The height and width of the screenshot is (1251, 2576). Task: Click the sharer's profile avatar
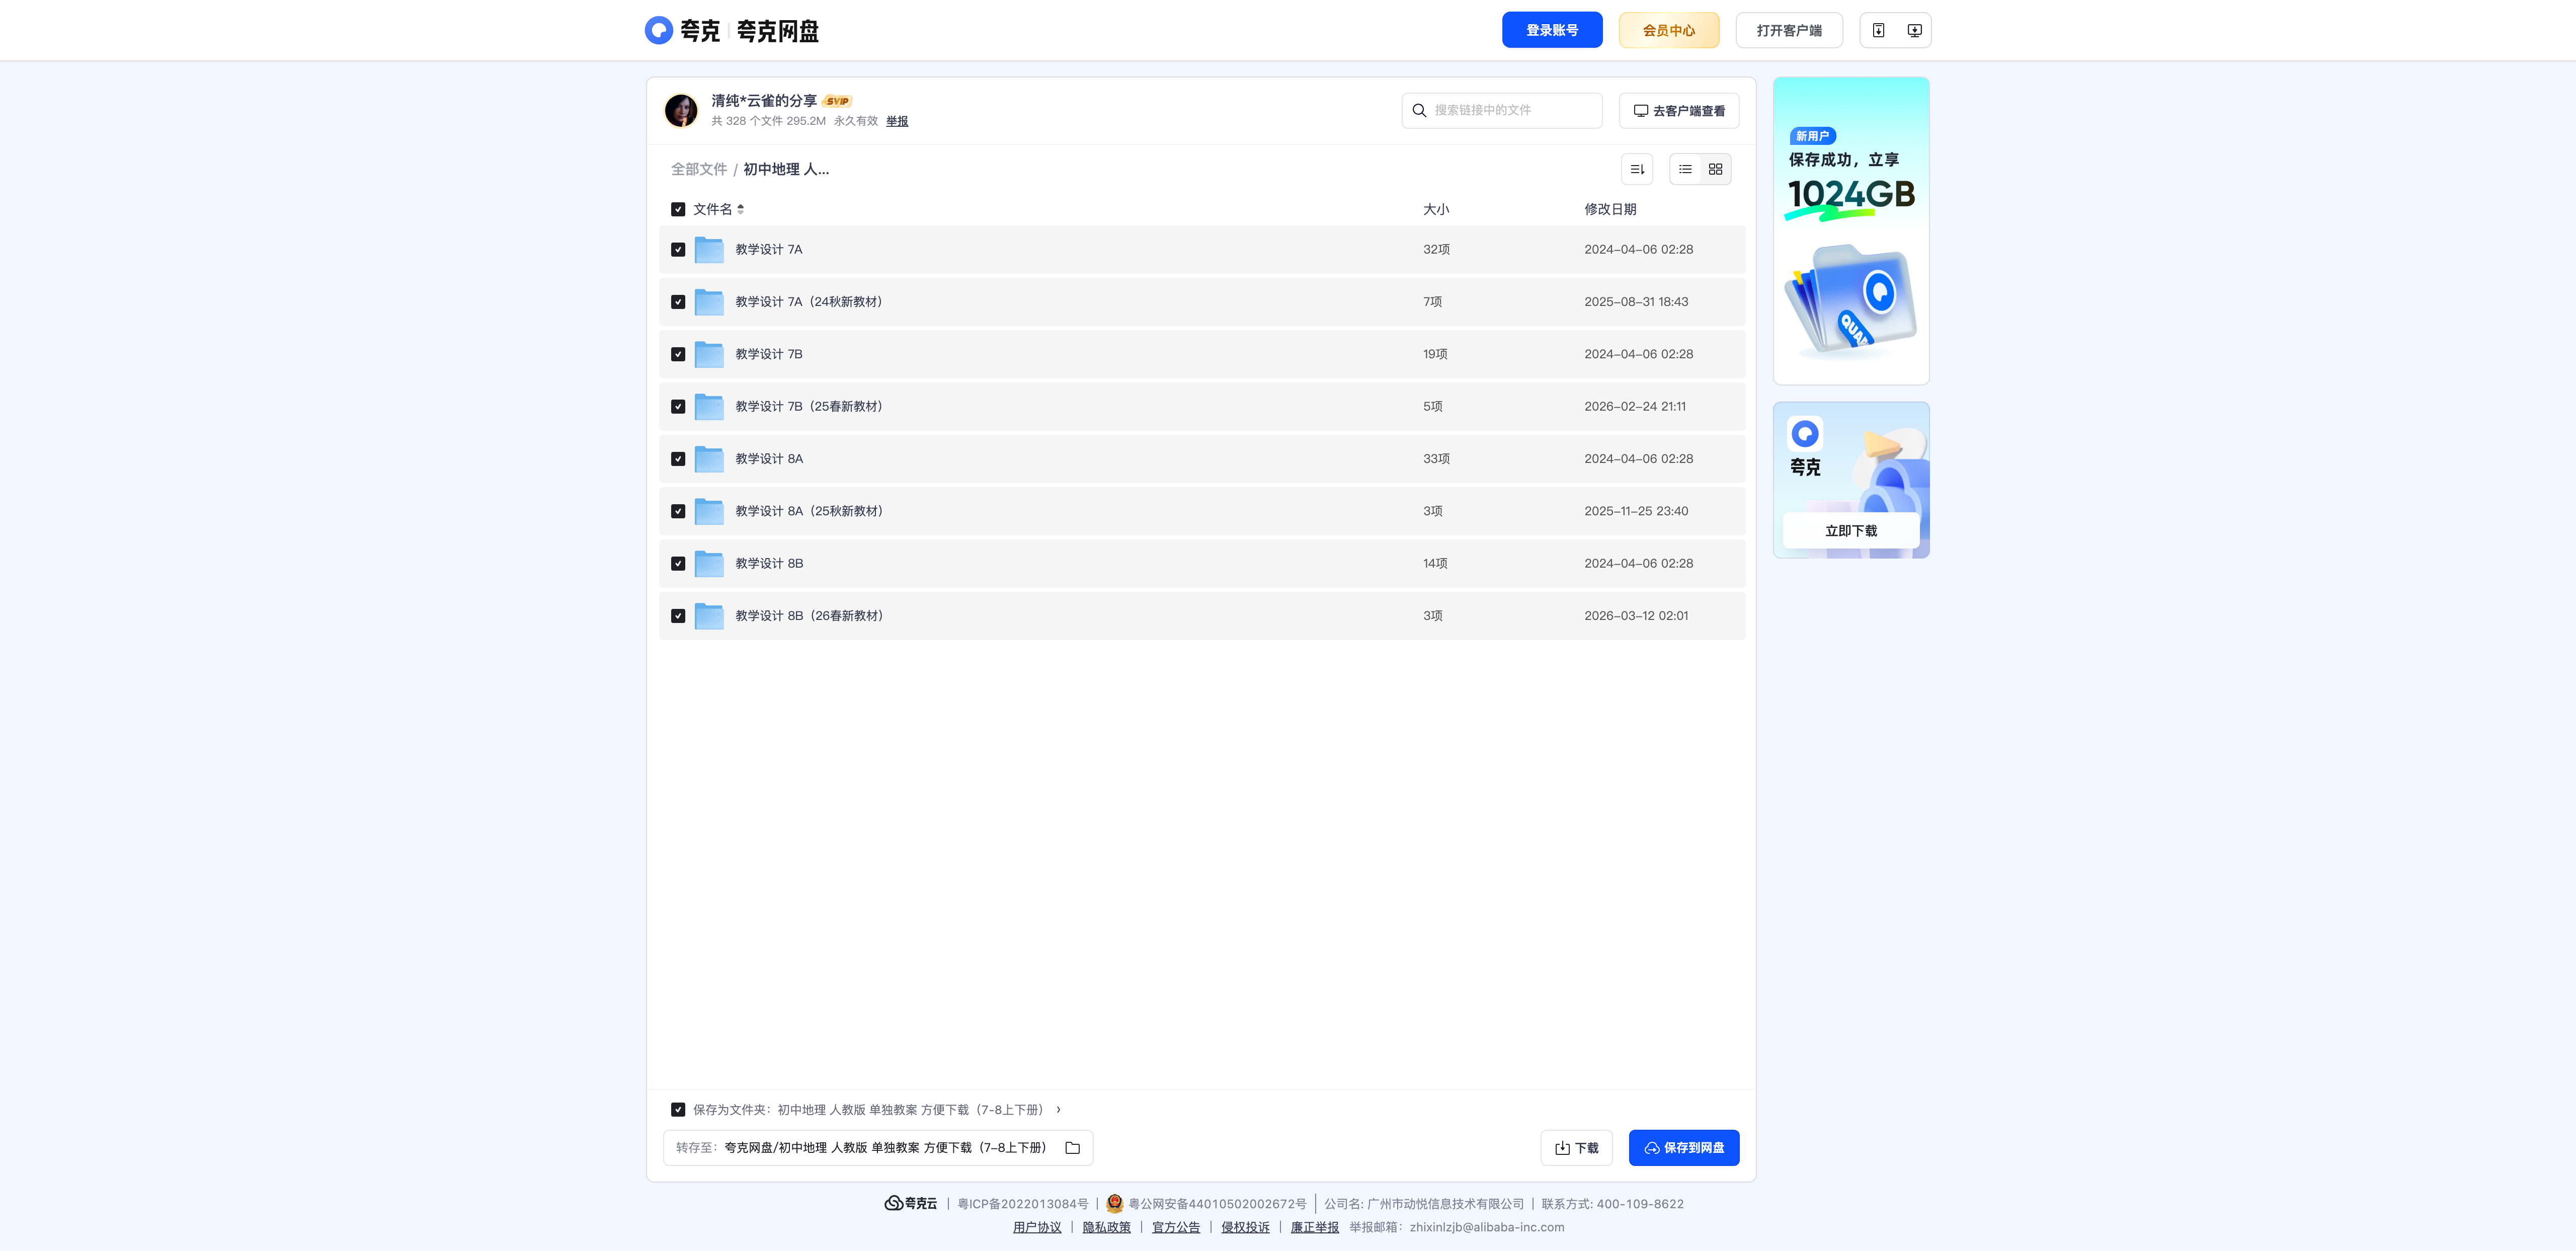click(x=681, y=110)
